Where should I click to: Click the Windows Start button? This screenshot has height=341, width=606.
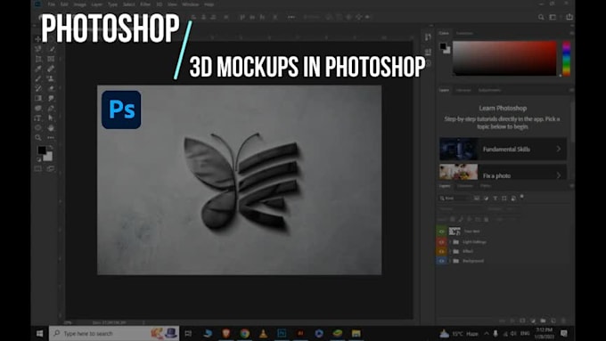[x=39, y=333]
